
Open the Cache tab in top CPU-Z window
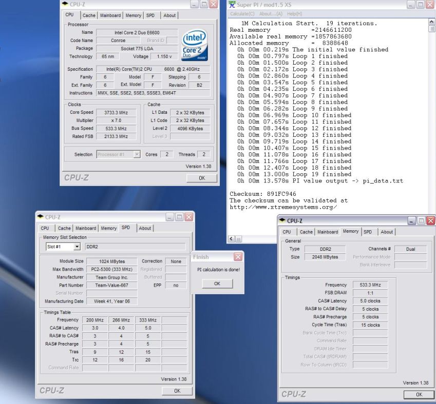pyautogui.click(x=89, y=15)
